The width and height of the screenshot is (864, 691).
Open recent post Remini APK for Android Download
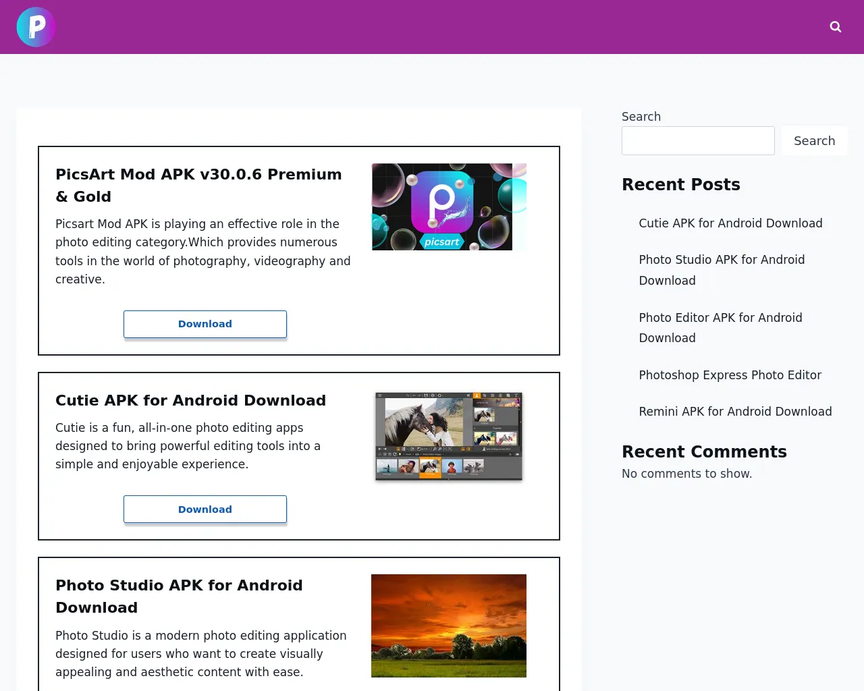[x=735, y=412]
